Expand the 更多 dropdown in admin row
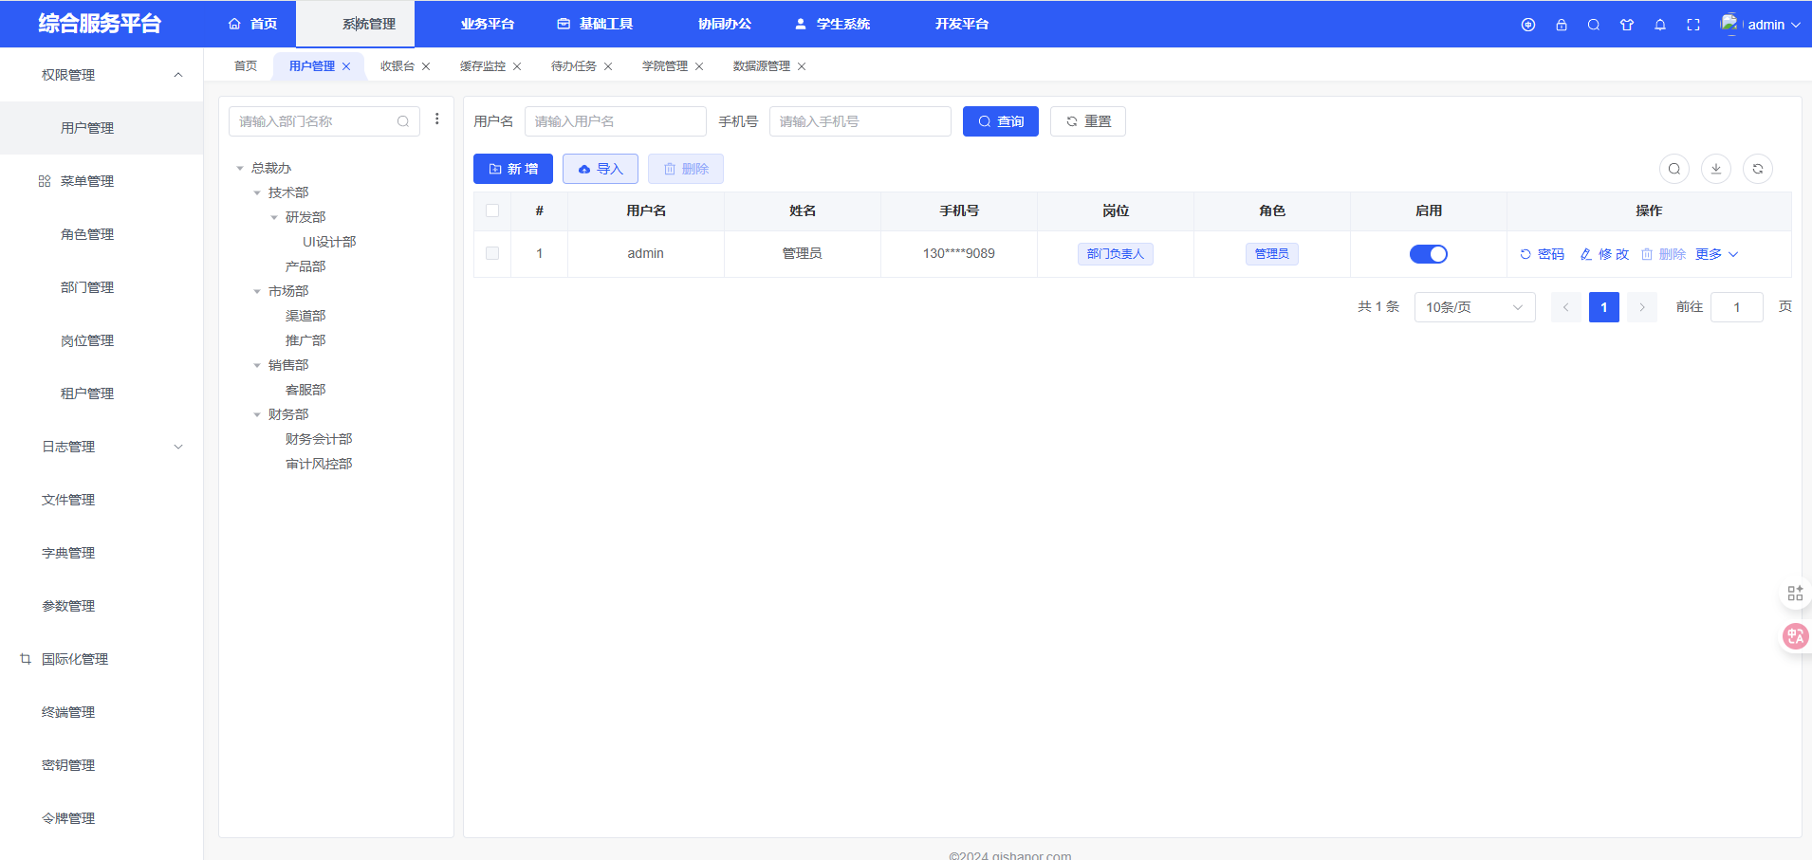 point(1716,254)
